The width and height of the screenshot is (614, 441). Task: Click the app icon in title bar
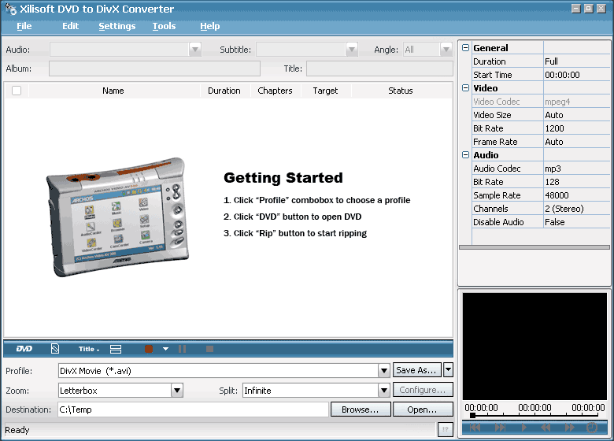pyautogui.click(x=10, y=9)
